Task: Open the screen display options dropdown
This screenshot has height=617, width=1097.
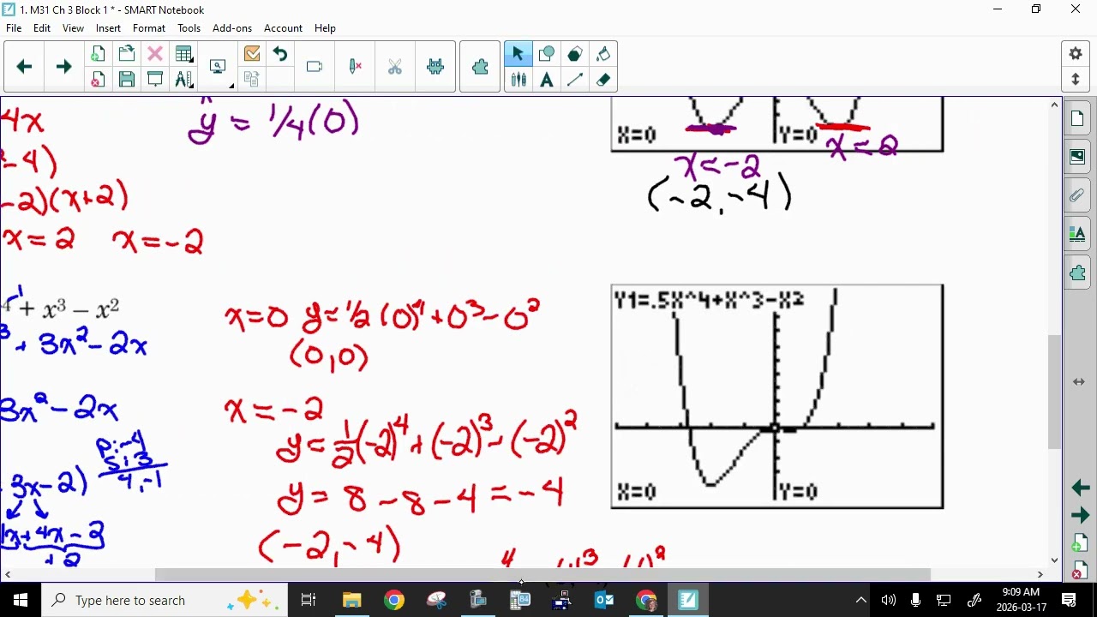Action: pyautogui.click(x=219, y=67)
